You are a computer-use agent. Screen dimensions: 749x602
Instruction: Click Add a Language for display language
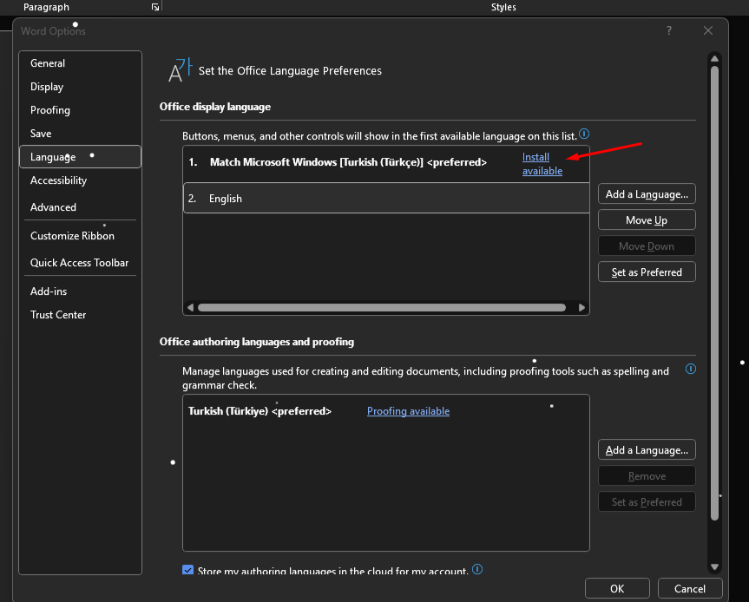tap(647, 193)
